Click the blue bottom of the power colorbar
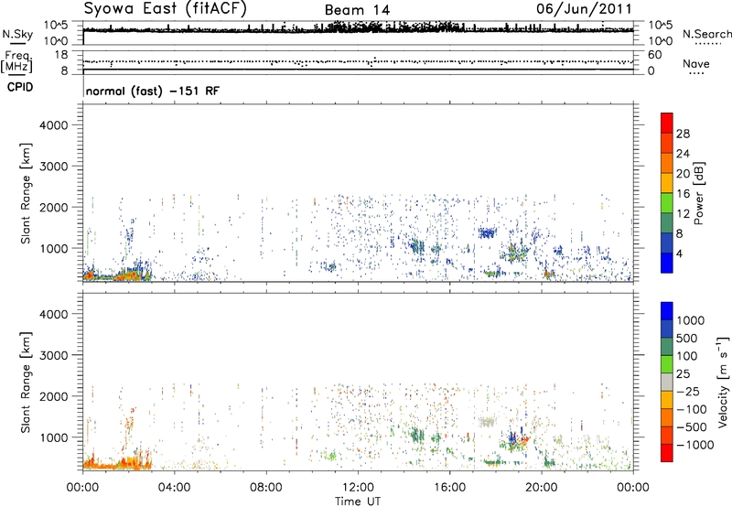 point(667,264)
